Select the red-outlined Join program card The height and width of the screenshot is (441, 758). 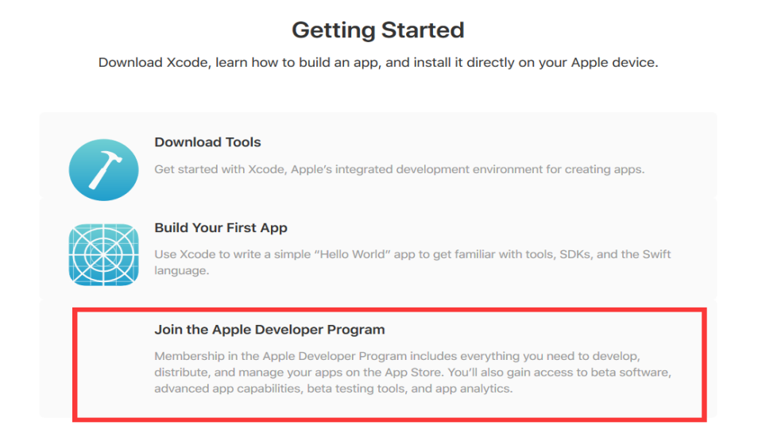(389, 365)
